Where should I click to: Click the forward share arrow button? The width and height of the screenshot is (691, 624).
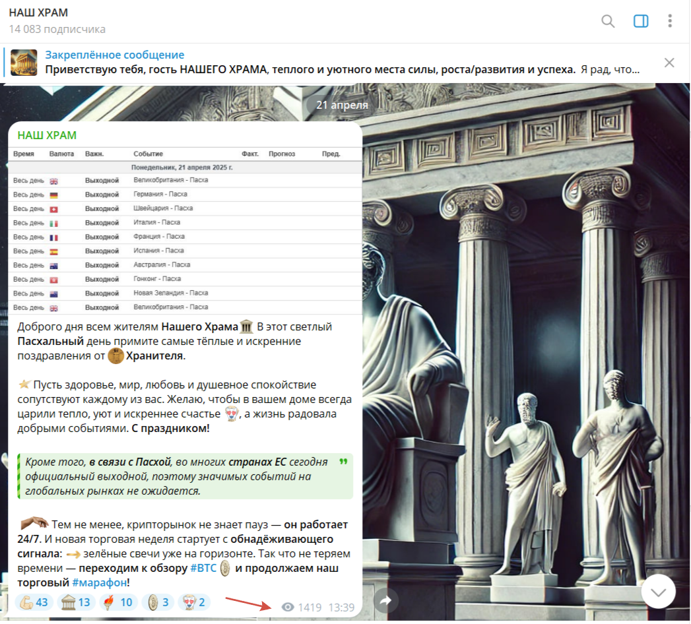[386, 600]
